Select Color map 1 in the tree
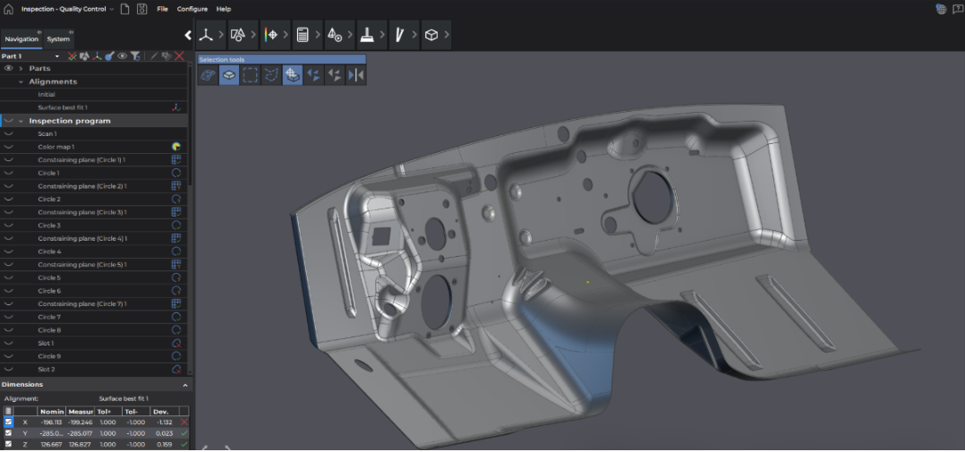This screenshot has height=452, width=965. point(56,147)
